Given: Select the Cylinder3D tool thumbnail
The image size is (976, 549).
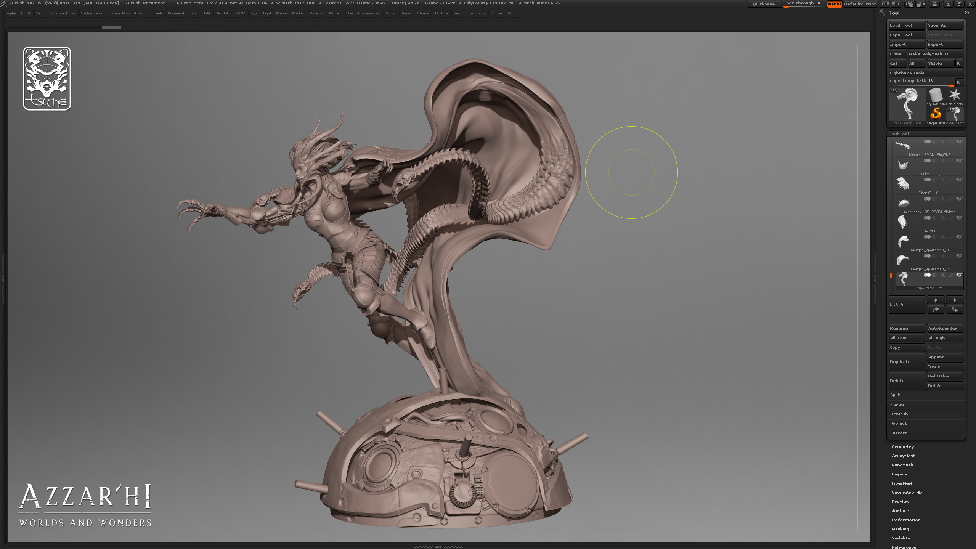Looking at the screenshot, I should (936, 96).
